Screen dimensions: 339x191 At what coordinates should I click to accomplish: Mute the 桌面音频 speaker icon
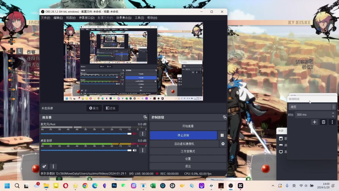point(134,150)
